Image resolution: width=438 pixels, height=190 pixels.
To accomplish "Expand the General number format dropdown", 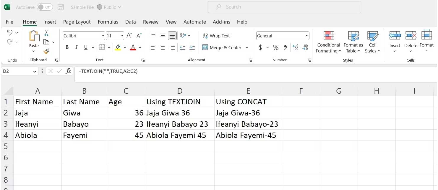I will point(307,36).
